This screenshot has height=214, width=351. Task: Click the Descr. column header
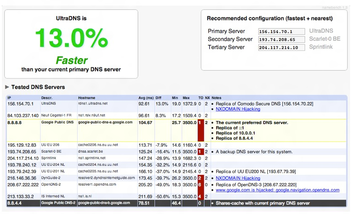point(46,98)
